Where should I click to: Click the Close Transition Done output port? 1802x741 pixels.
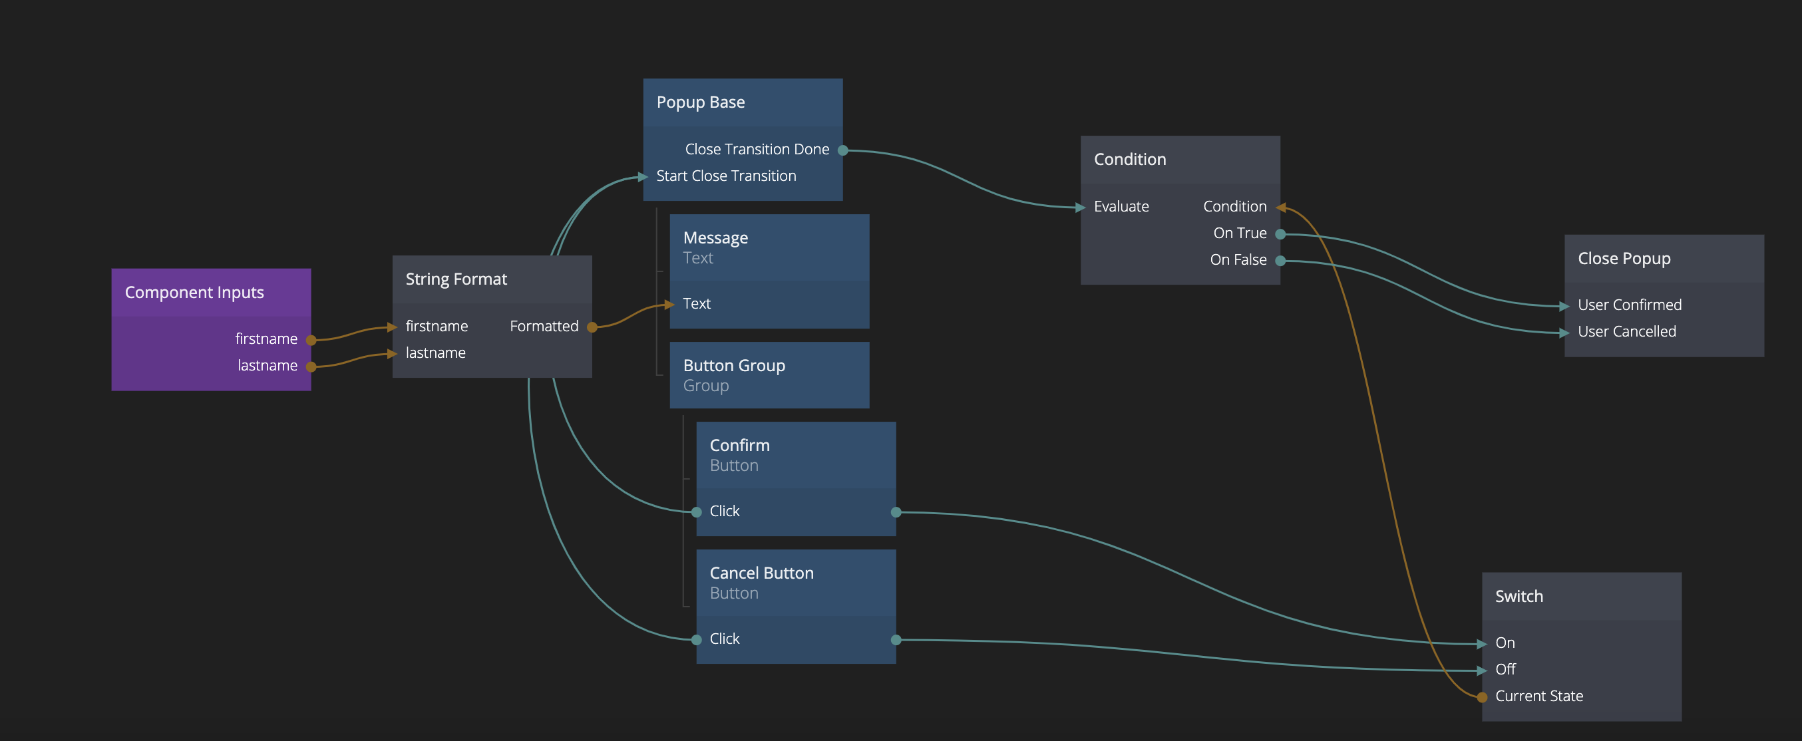point(843,150)
